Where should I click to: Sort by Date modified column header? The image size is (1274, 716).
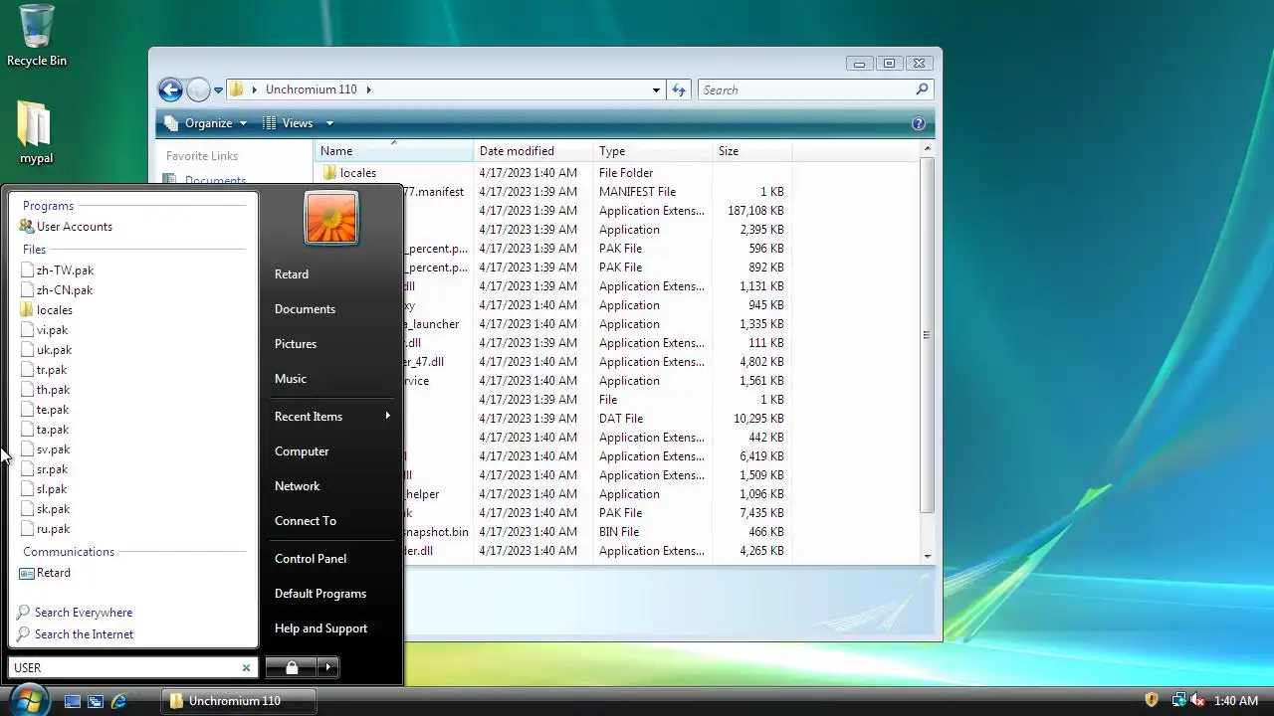click(x=533, y=151)
